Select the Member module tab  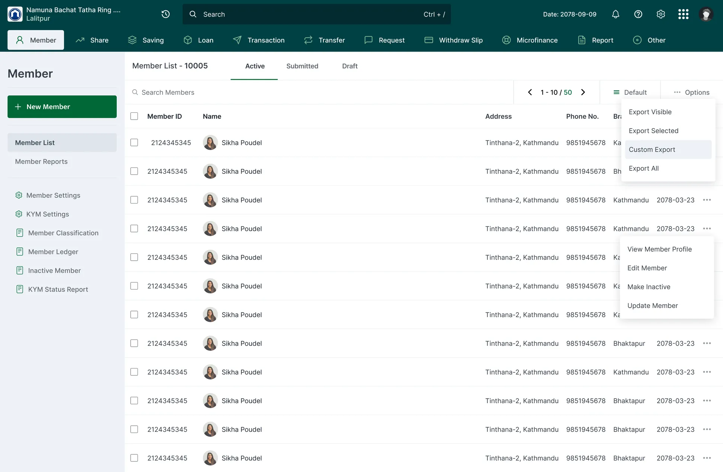(x=36, y=40)
